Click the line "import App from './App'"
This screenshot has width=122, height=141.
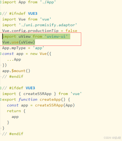pos(29,2)
